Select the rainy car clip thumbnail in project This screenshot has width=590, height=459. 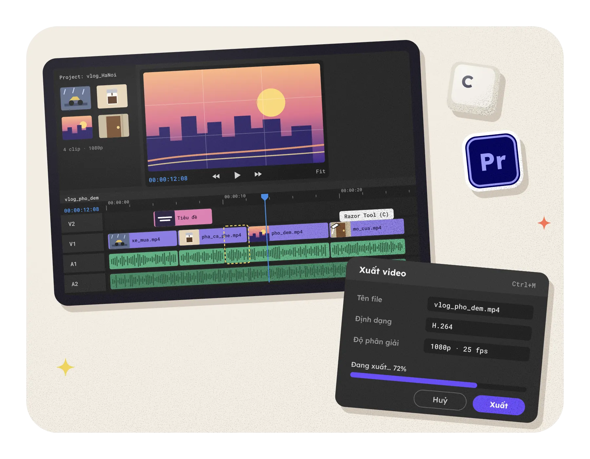[x=75, y=98]
